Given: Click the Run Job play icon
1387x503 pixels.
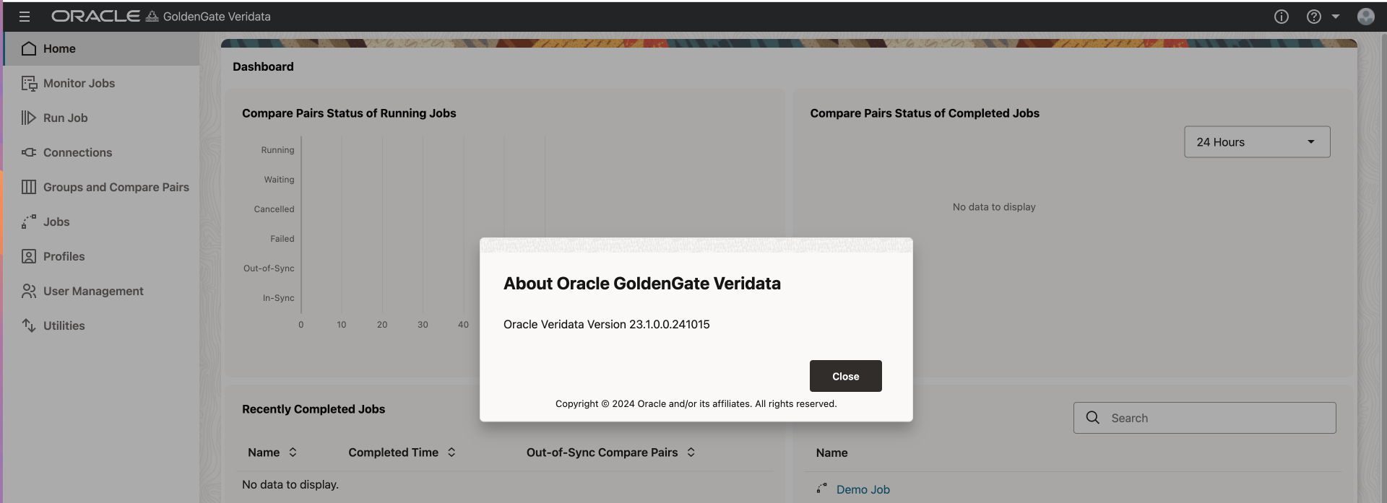Looking at the screenshot, I should (x=29, y=118).
